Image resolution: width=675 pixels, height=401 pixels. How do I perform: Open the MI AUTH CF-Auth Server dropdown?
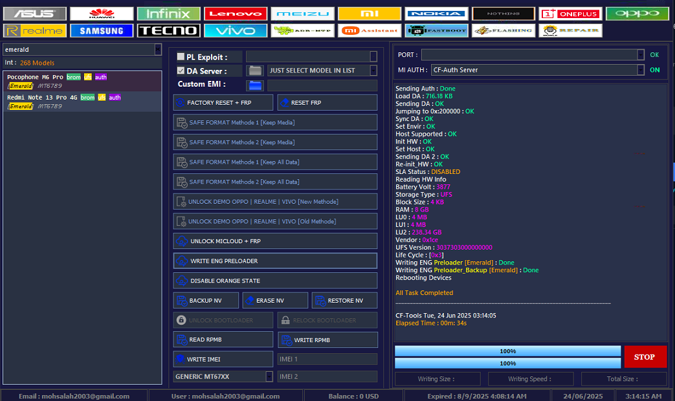pos(641,70)
